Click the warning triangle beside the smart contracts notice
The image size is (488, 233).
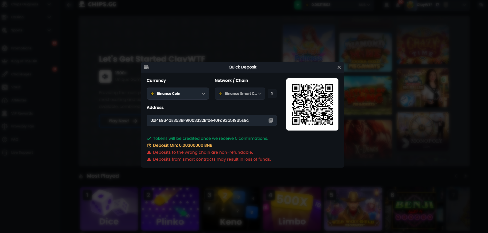click(149, 159)
